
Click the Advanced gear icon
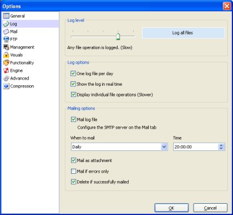click(x=6, y=79)
